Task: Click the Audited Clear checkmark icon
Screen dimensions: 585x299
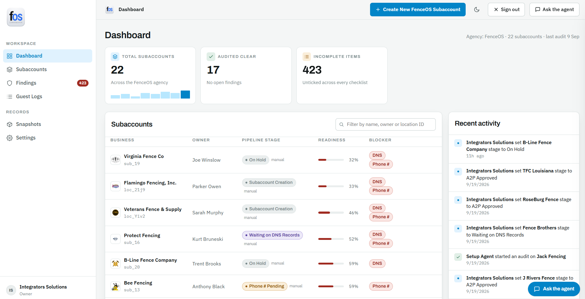Action: tap(211, 57)
